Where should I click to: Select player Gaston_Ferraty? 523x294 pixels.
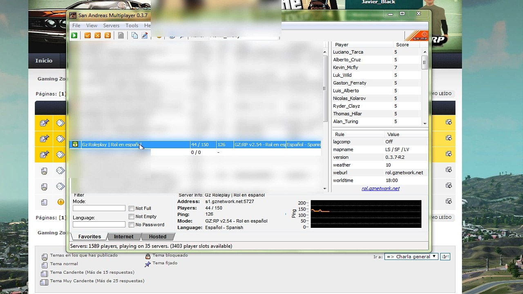click(x=377, y=83)
